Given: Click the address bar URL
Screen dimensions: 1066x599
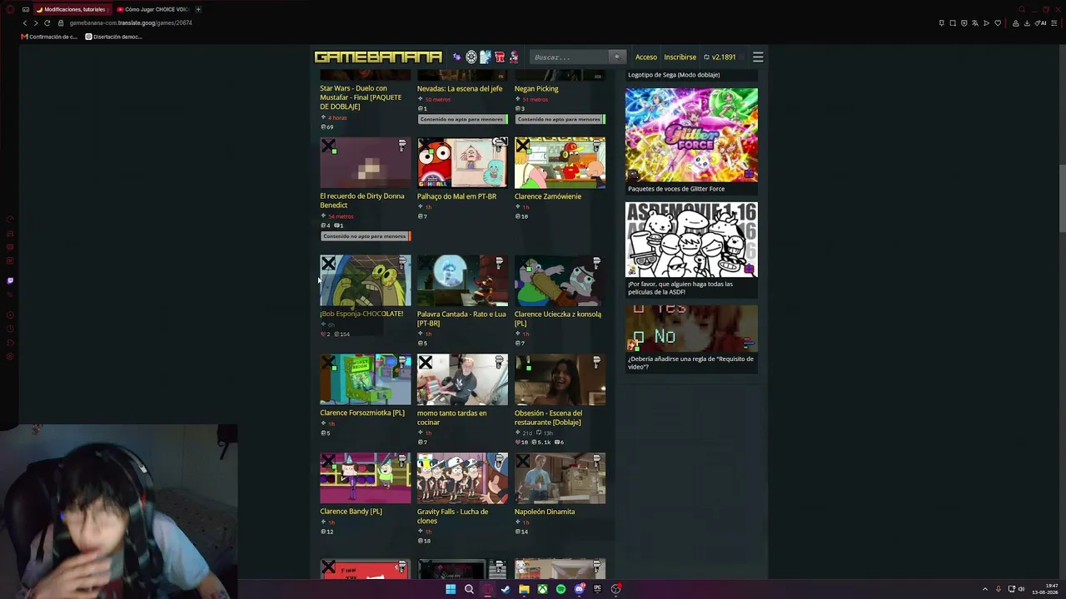Looking at the screenshot, I should click(131, 22).
